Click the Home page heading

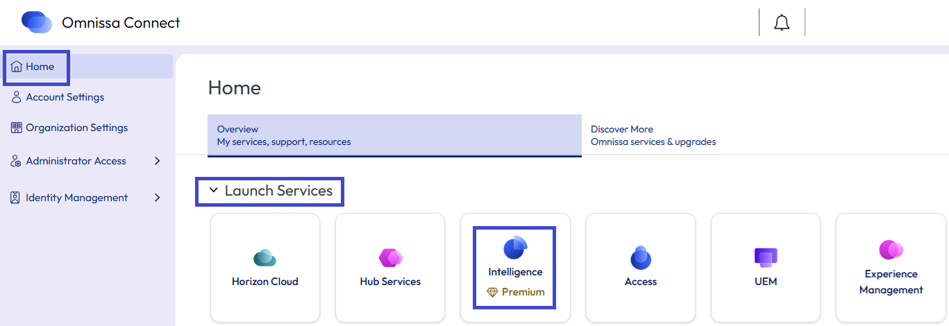(235, 88)
